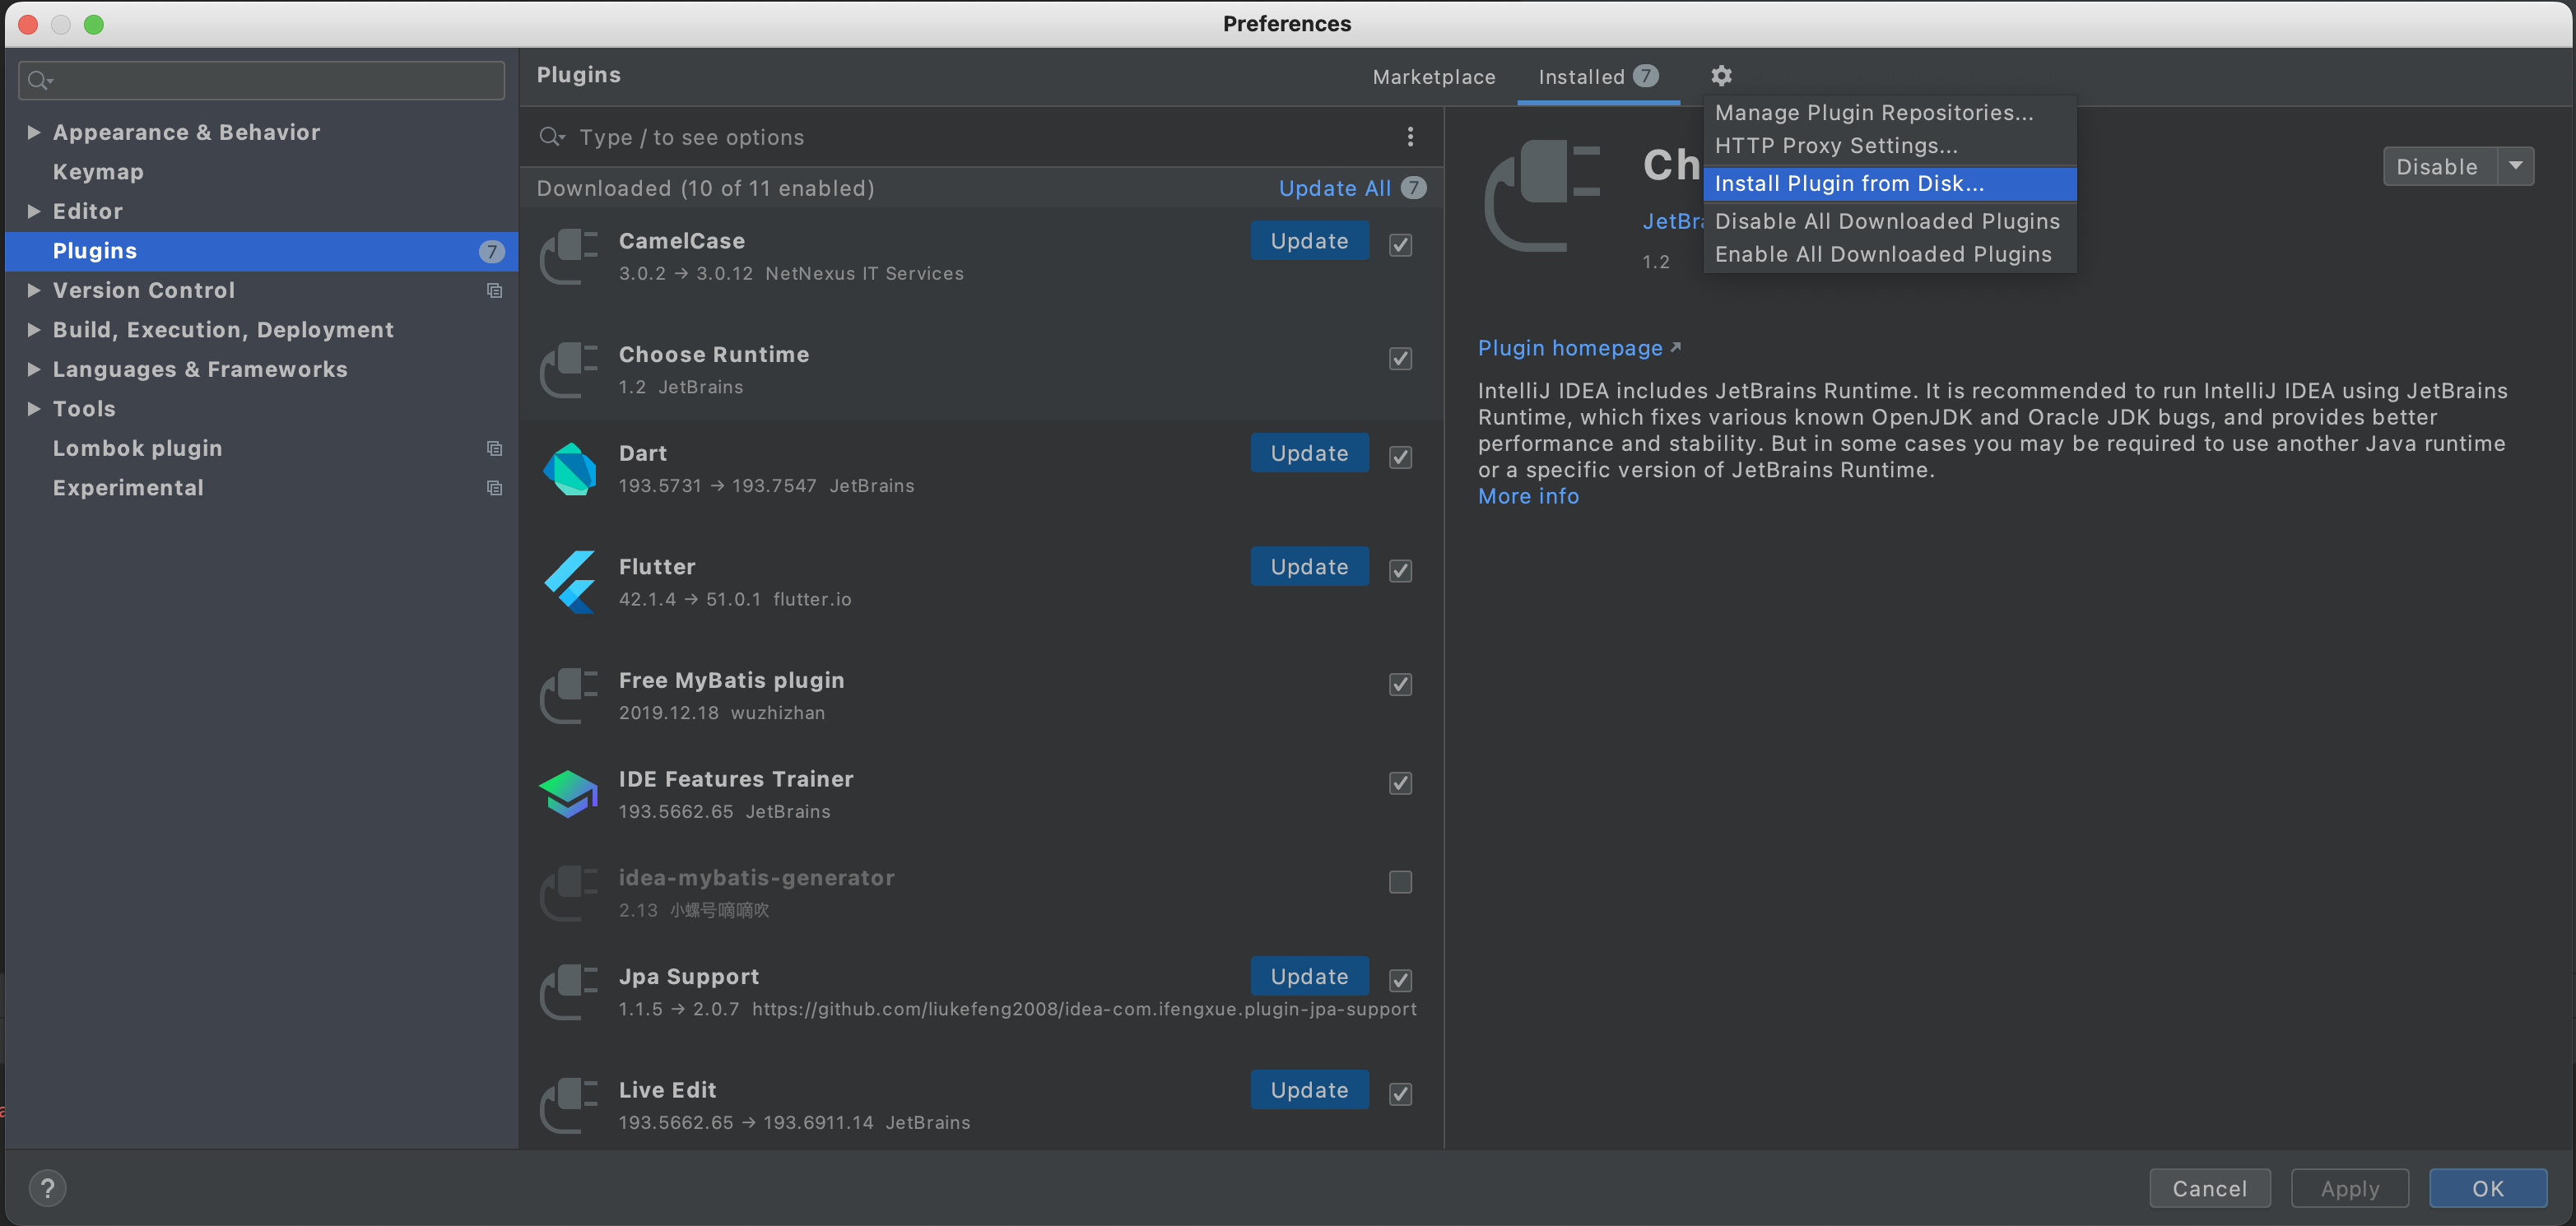Click the Dart plugin logo
Image resolution: width=2576 pixels, height=1226 pixels.
[569, 468]
